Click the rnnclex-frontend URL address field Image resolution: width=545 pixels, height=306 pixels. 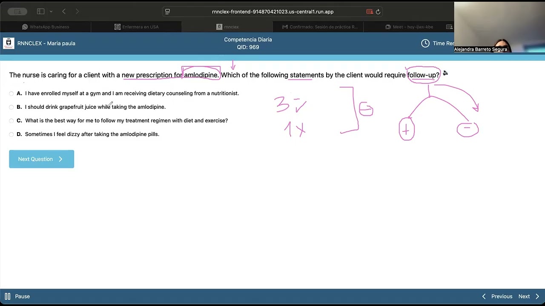[272, 12]
